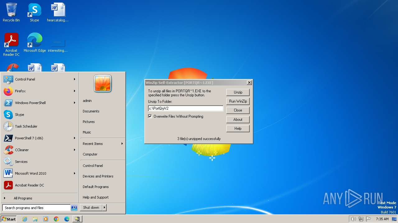Expand Firefox jump list arrow

click(75, 91)
